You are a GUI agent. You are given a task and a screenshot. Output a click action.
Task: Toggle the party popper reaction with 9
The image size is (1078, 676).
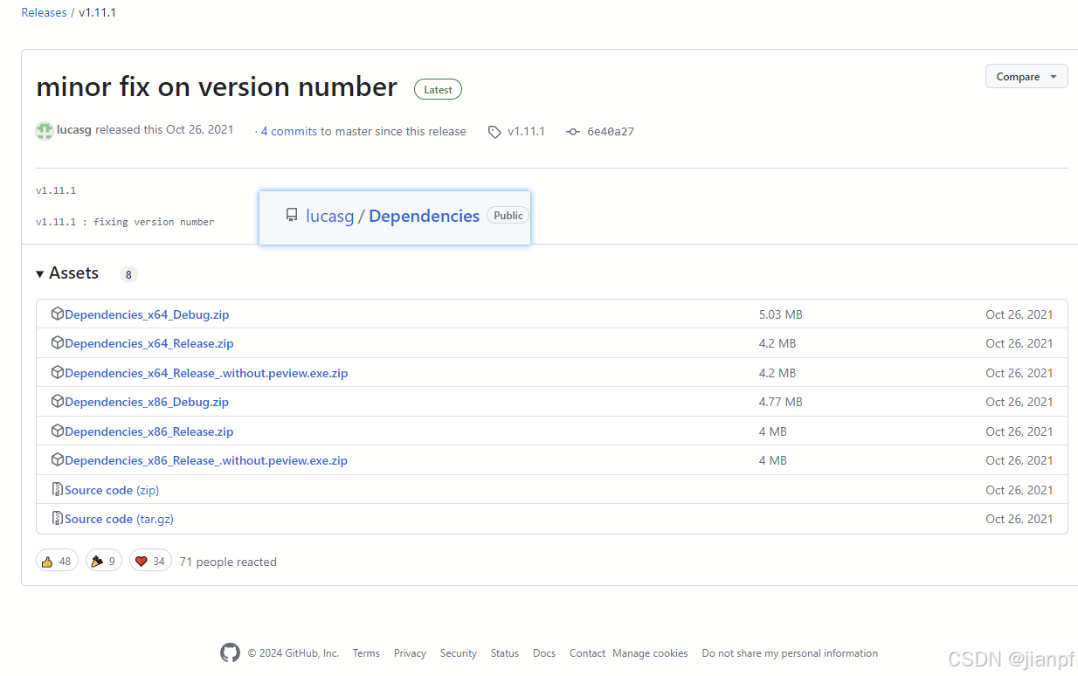pyautogui.click(x=104, y=562)
